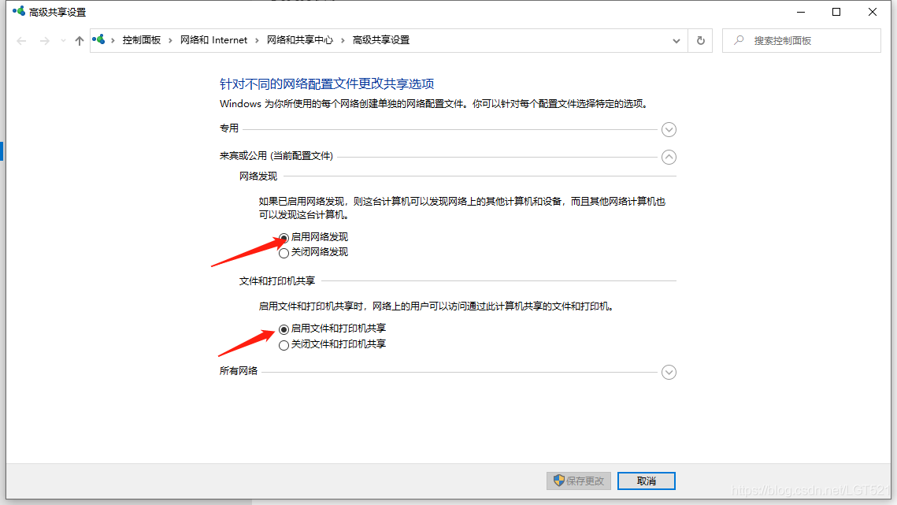Click 高级共享设置 breadcrumb
897x505 pixels.
tap(381, 40)
